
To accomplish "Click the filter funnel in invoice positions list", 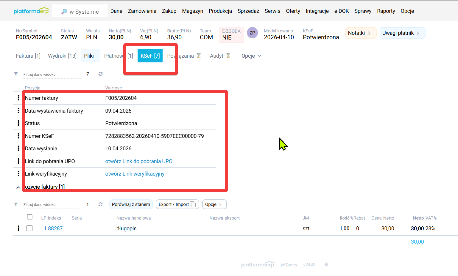I will pos(16,204).
